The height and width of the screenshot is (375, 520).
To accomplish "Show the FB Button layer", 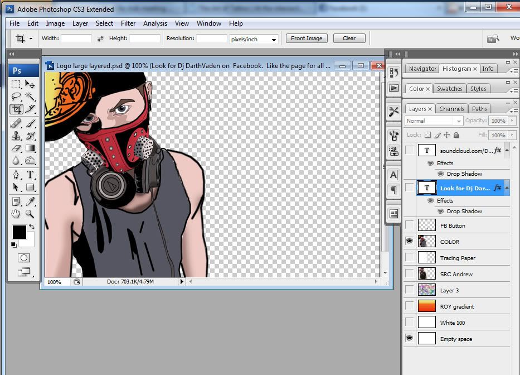I will [410, 225].
